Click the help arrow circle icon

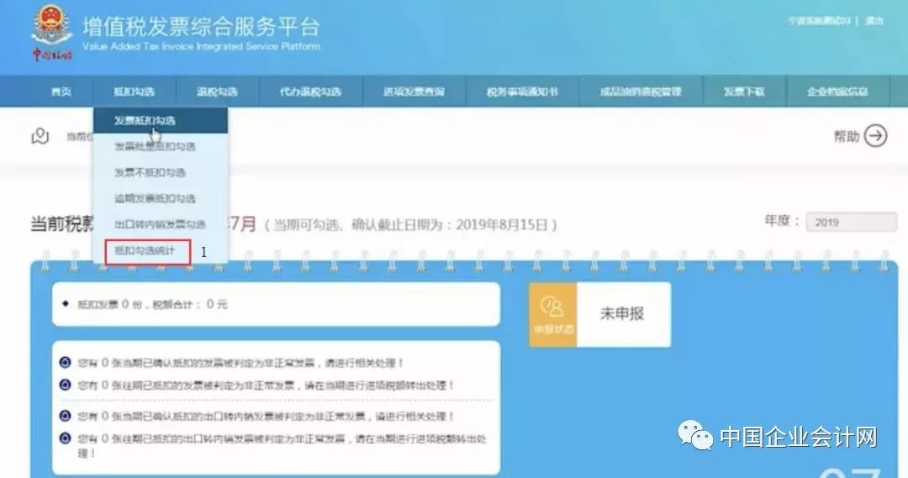(875, 136)
